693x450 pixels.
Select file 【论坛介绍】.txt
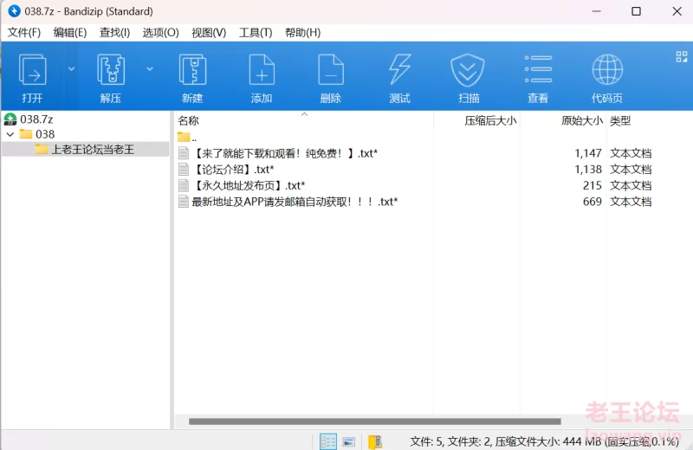(x=226, y=169)
